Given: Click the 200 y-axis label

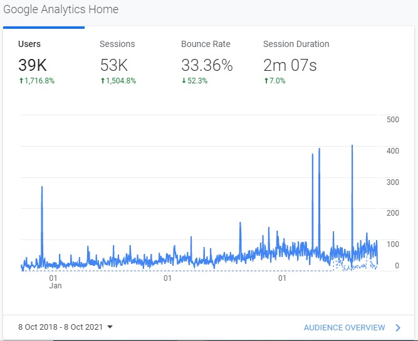Looking at the screenshot, I should pos(393,213).
